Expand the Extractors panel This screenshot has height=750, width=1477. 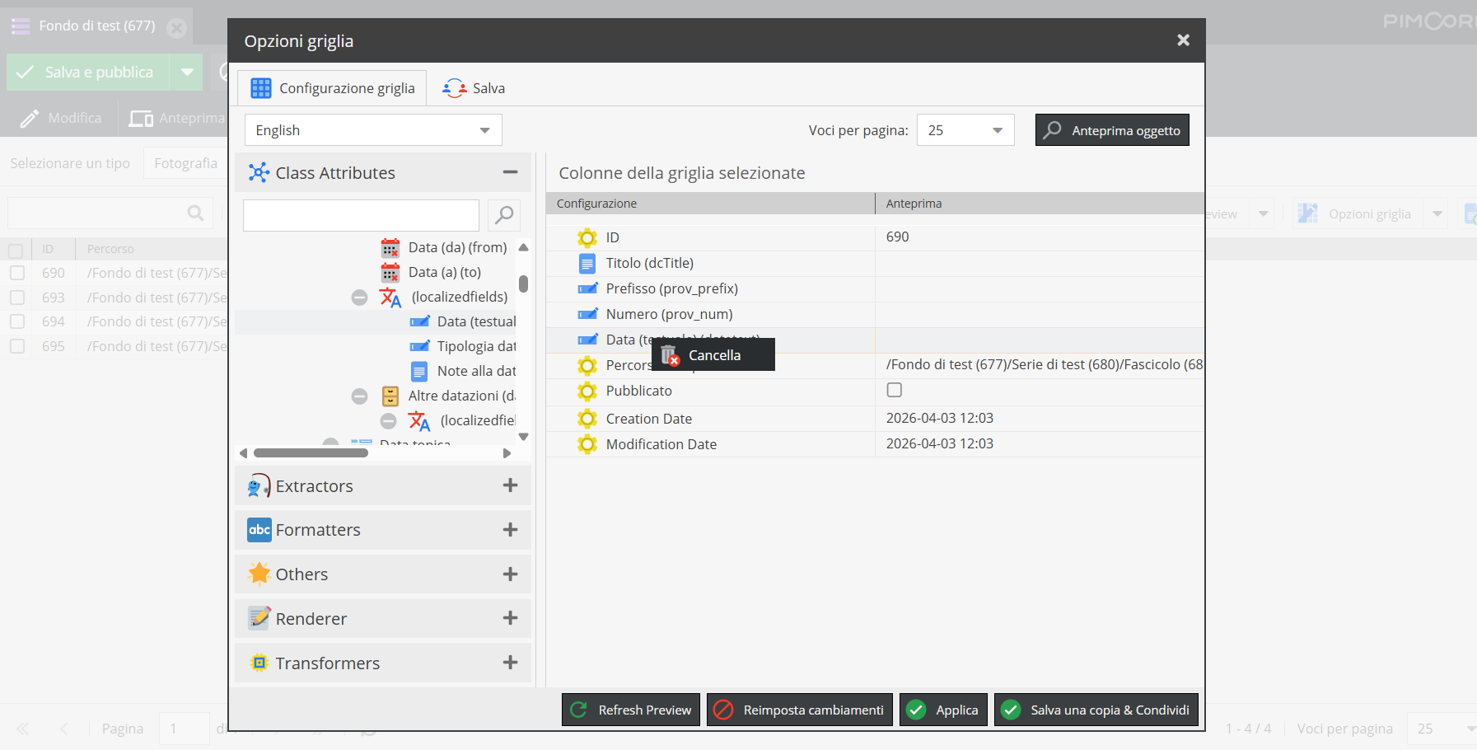click(x=510, y=485)
